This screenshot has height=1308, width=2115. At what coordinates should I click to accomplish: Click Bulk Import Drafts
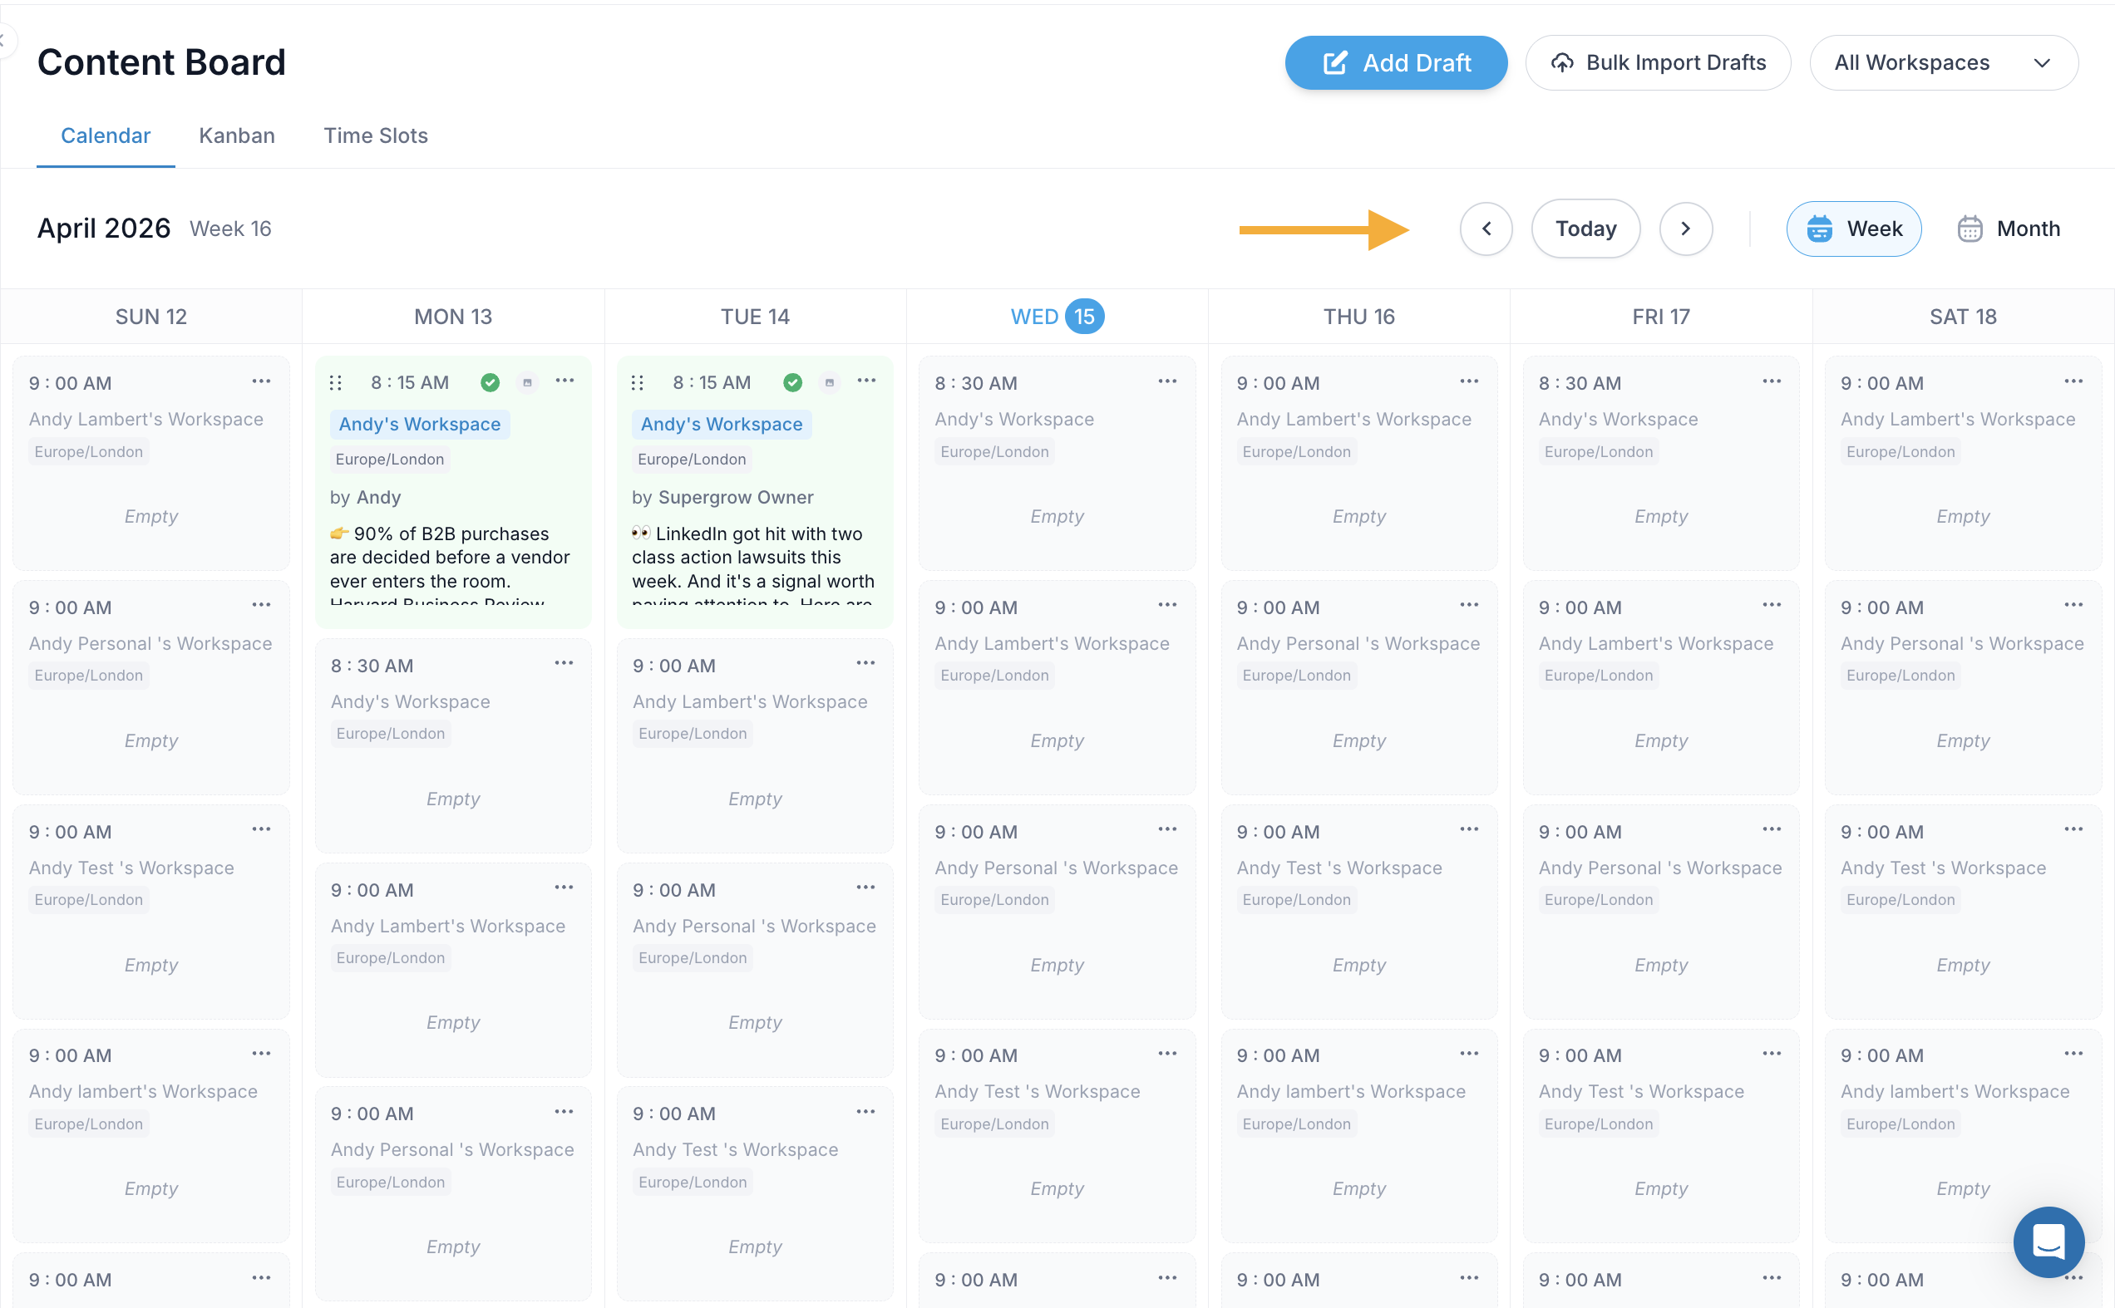coord(1658,62)
